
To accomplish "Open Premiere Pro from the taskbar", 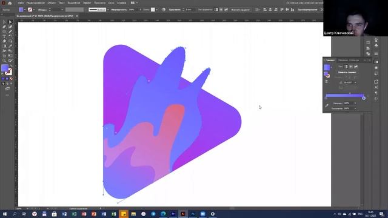I will pyautogui.click(x=173, y=214).
